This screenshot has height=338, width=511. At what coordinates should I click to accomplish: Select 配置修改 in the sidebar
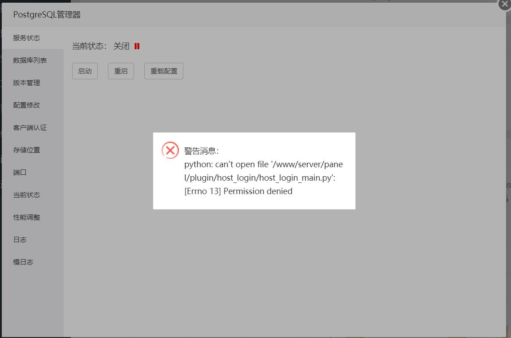coord(33,105)
